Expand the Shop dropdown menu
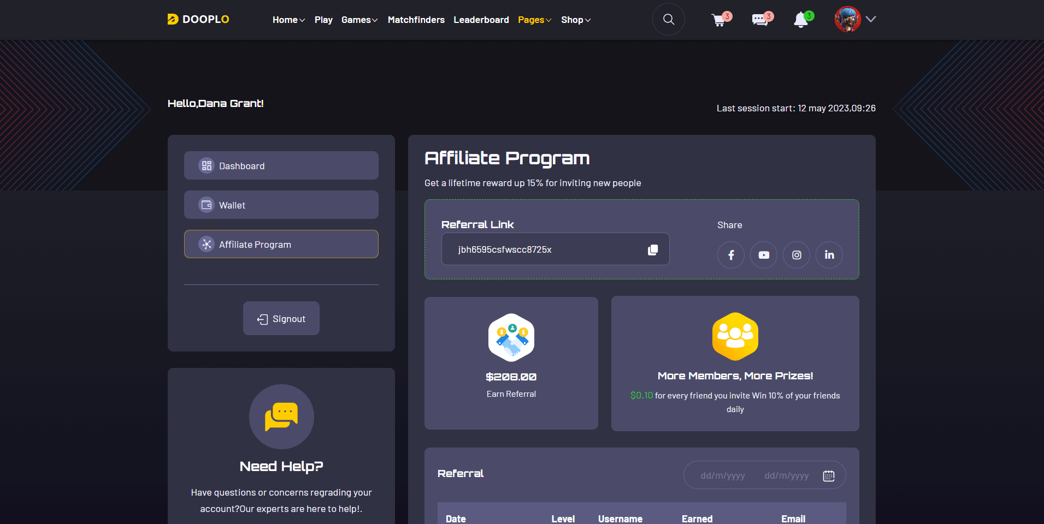Screen dimensions: 1044x524 point(576,20)
